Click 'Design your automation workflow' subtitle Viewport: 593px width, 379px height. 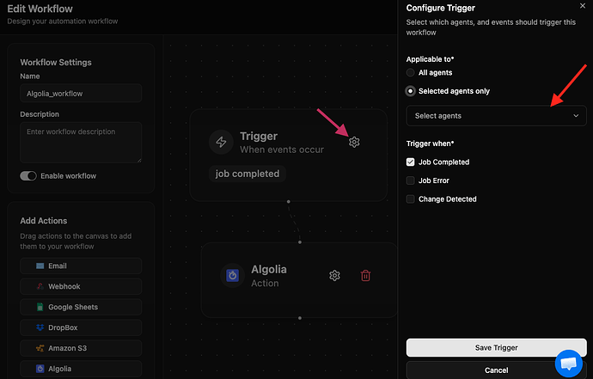[x=63, y=21]
